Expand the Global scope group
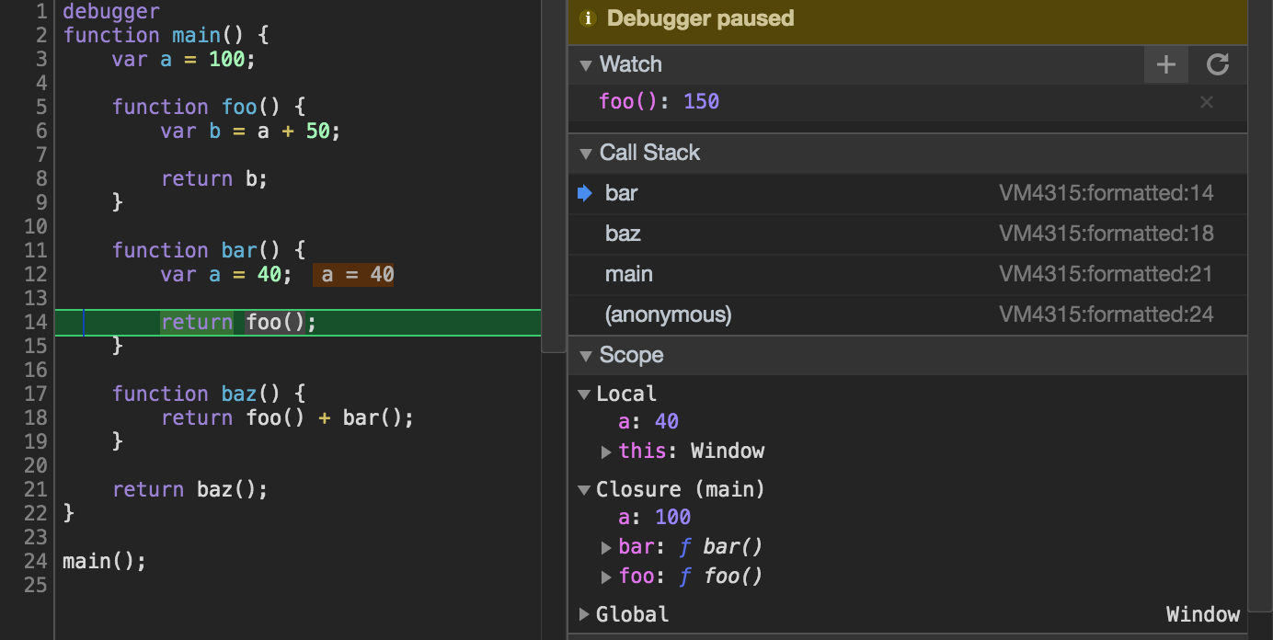The height and width of the screenshot is (640, 1273). 584,614
